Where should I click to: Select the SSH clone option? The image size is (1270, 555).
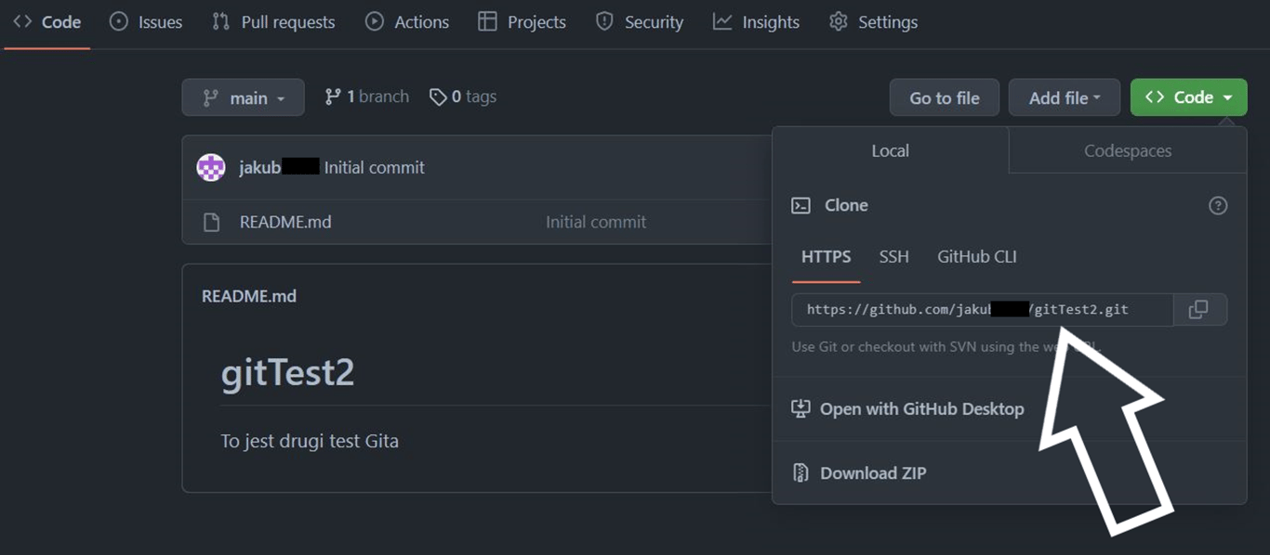click(894, 257)
